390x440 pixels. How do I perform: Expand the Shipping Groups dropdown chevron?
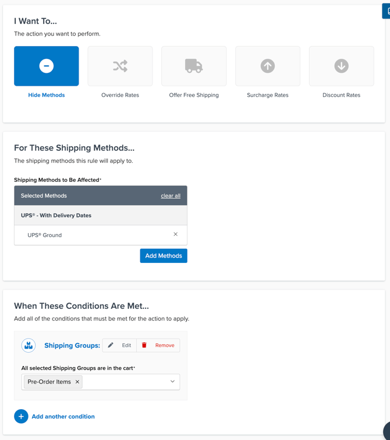(x=172, y=382)
